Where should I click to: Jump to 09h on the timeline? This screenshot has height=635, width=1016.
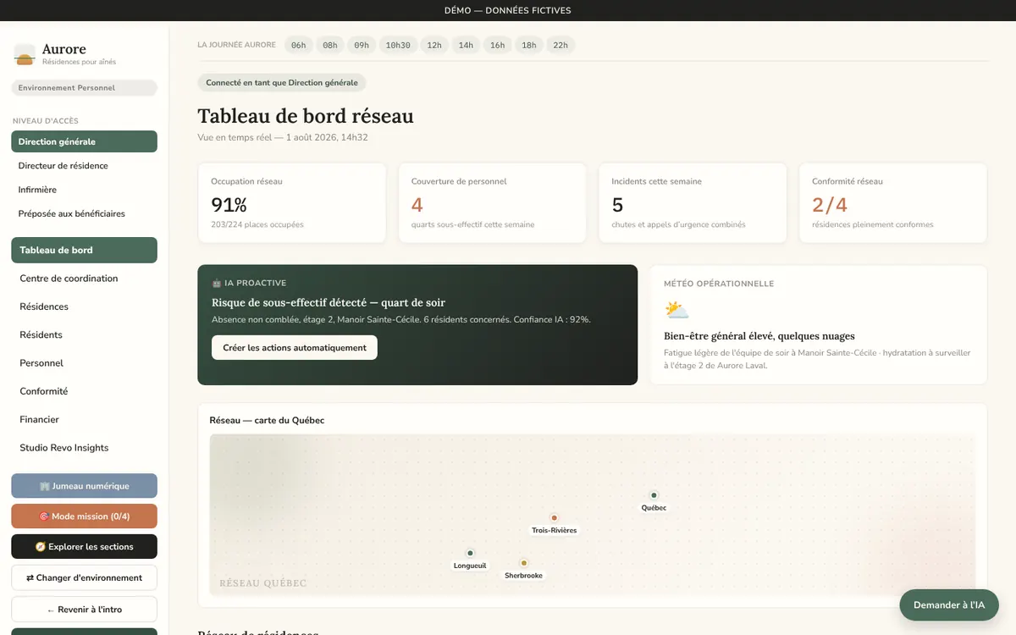pos(362,45)
